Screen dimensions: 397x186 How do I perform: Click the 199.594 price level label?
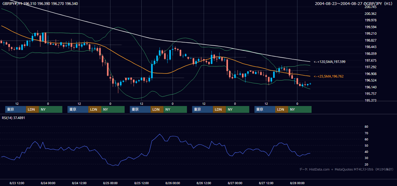371,27
